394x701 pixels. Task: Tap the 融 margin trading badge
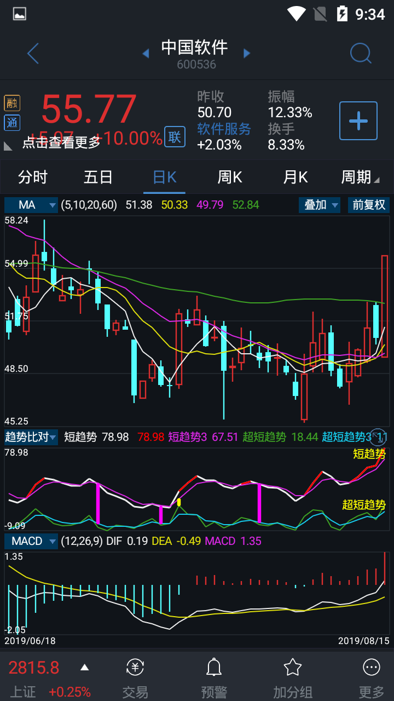(x=12, y=103)
